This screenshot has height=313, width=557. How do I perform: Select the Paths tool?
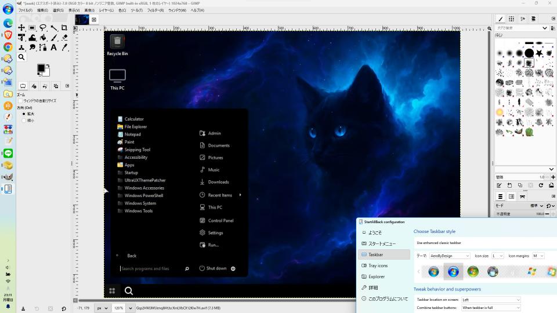43,47
